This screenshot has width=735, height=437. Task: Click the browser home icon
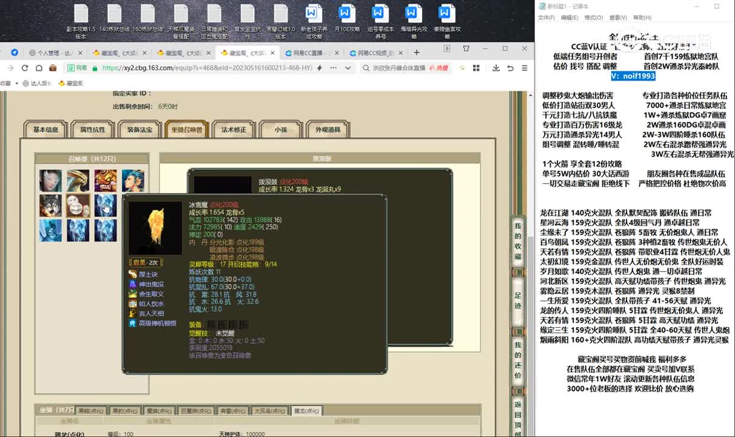(39, 68)
